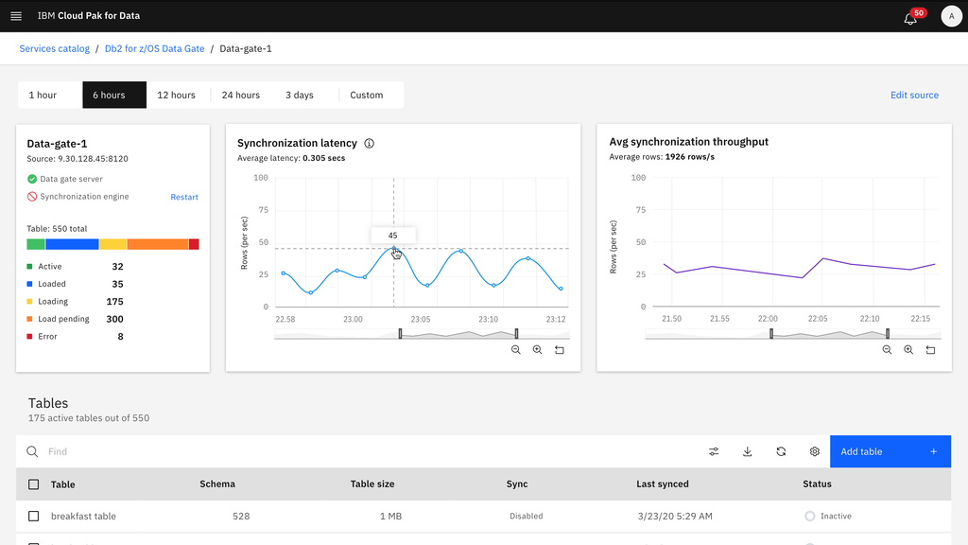Select the 3 days time range
The height and width of the screenshot is (545, 968).
(x=299, y=95)
